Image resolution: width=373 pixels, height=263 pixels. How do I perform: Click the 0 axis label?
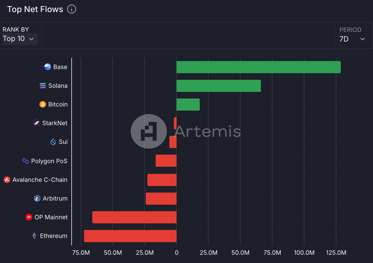click(x=177, y=253)
